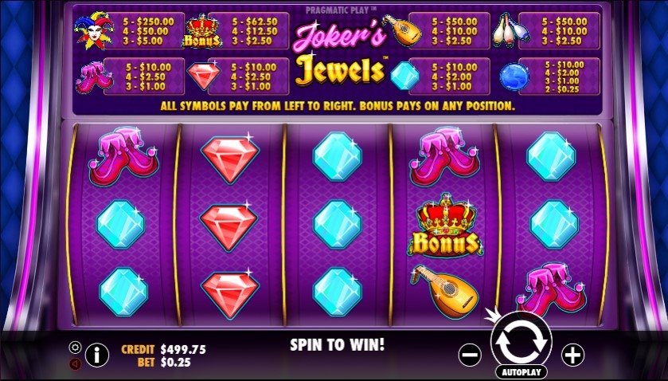Increase the bet with the plus button
This screenshot has width=668, height=381.
[x=572, y=355]
